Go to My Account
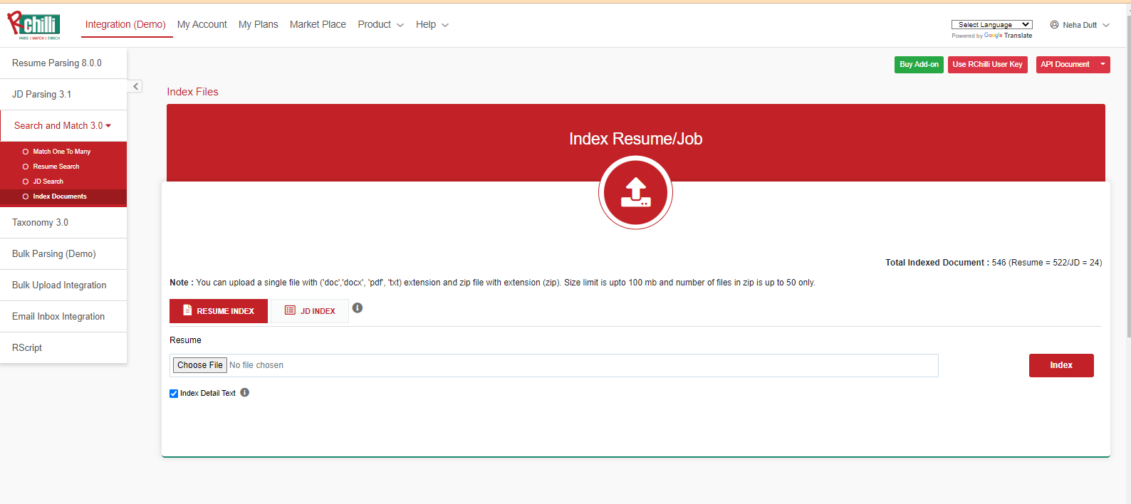This screenshot has height=504, width=1131. 202,24
